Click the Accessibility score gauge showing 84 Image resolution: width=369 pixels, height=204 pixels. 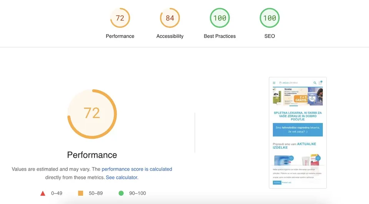coord(170,18)
